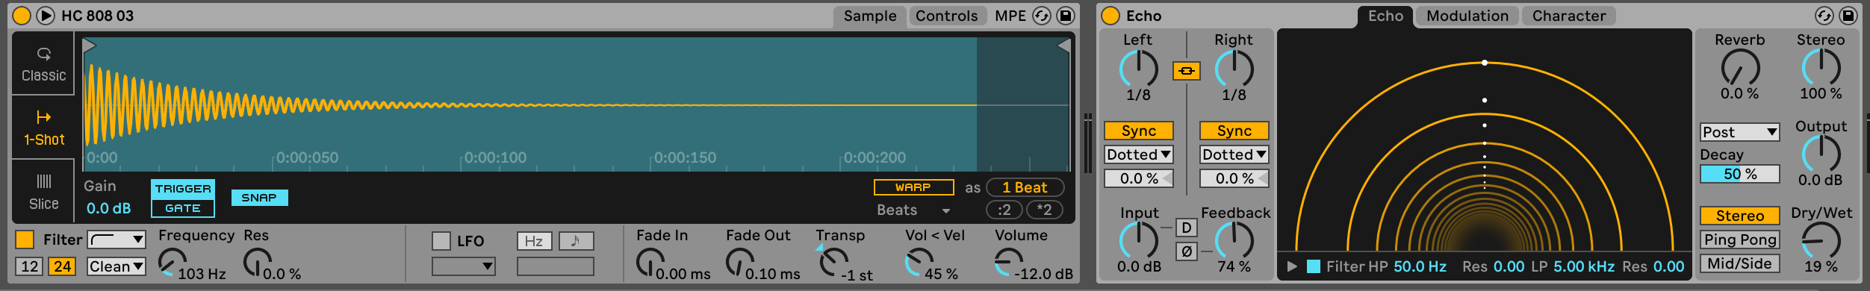Toggle the SNAP button
The height and width of the screenshot is (291, 1870).
click(259, 198)
